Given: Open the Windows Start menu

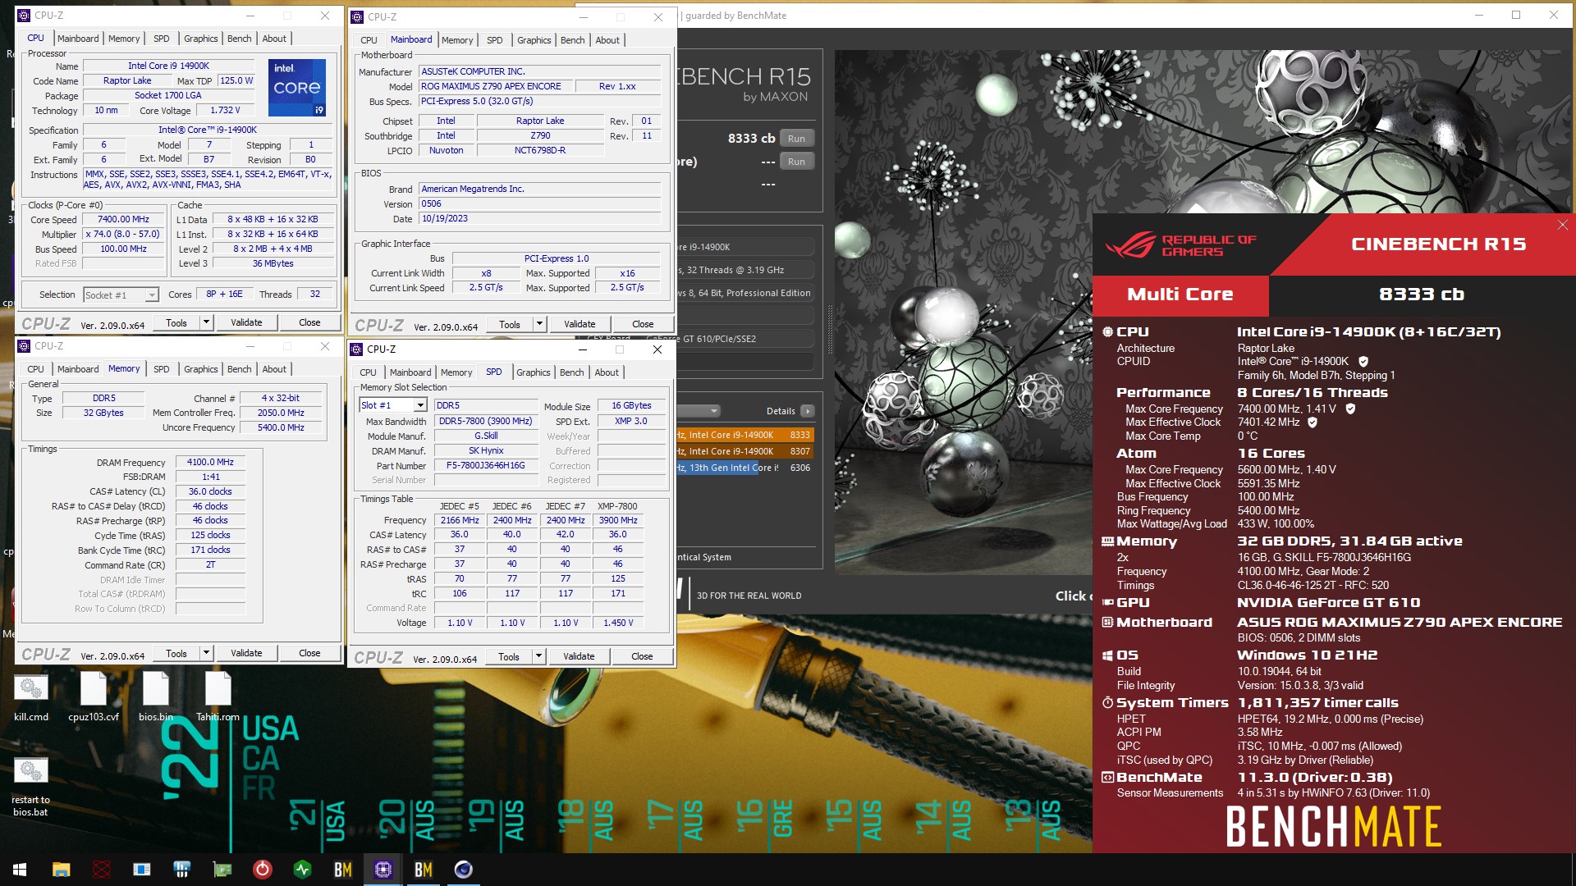Looking at the screenshot, I should coord(20,870).
